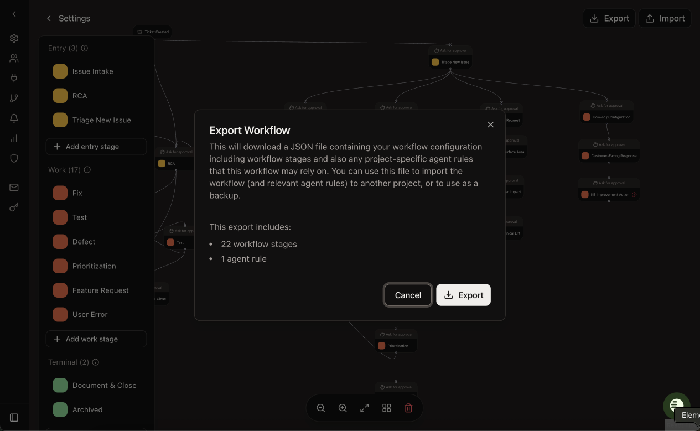Open notifications via the bell icon
Screen dimensions: 700x431
click(x=14, y=118)
